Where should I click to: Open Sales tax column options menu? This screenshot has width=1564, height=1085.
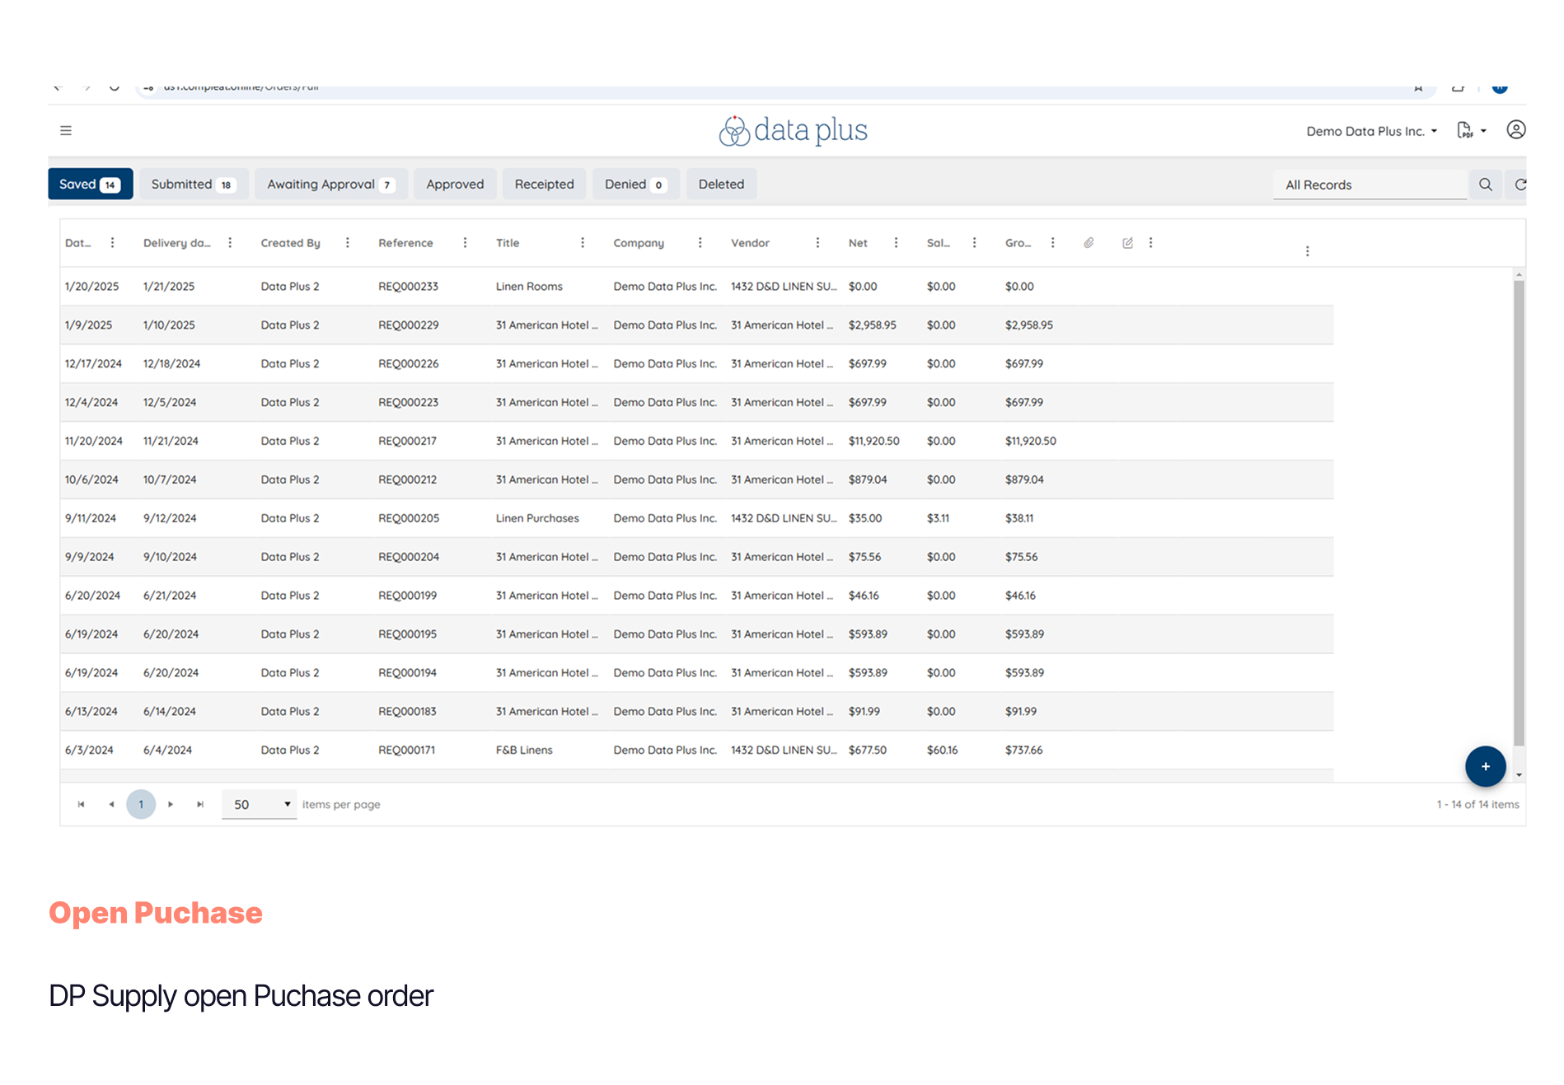click(x=974, y=243)
